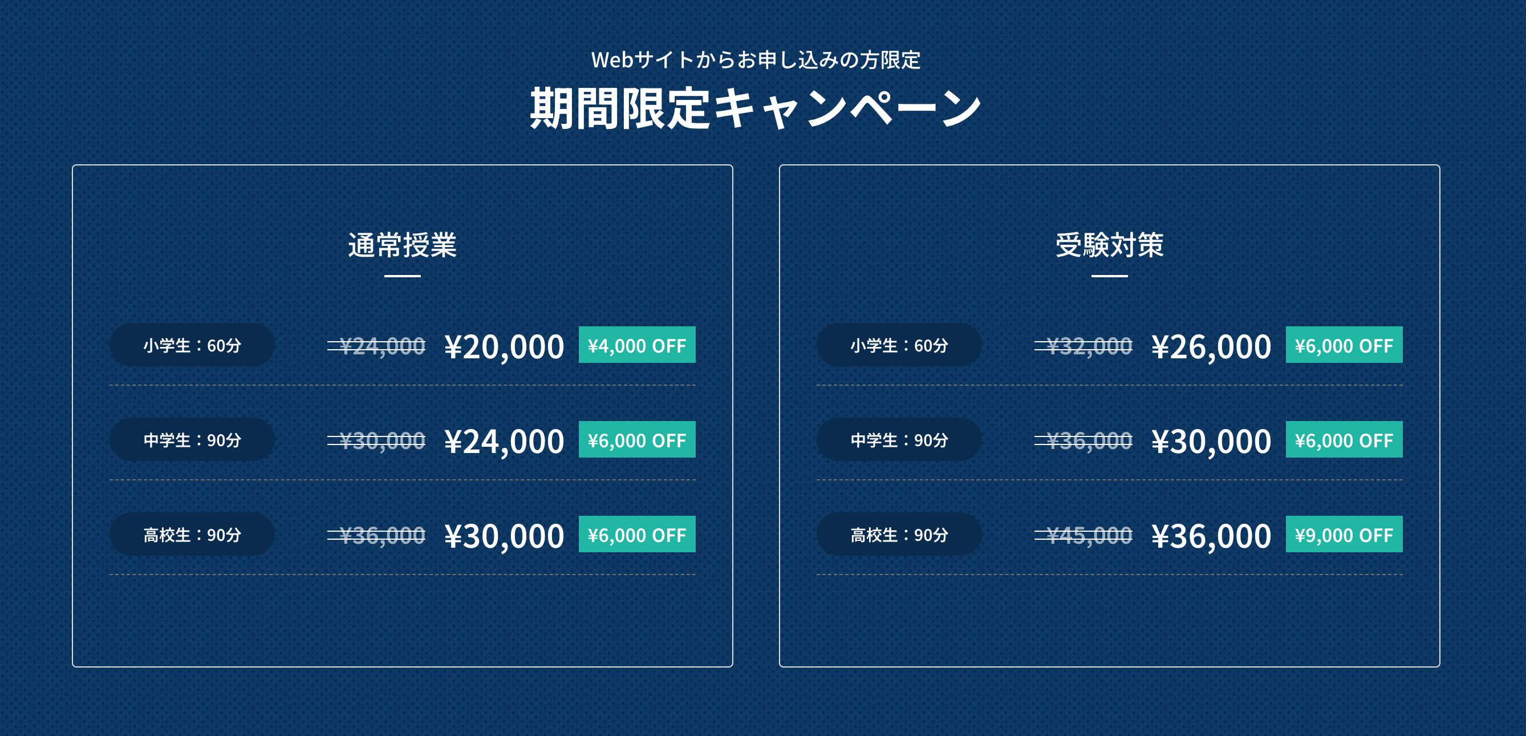Click the Webサイトからお申し込みの方限定 subtitle

[755, 60]
